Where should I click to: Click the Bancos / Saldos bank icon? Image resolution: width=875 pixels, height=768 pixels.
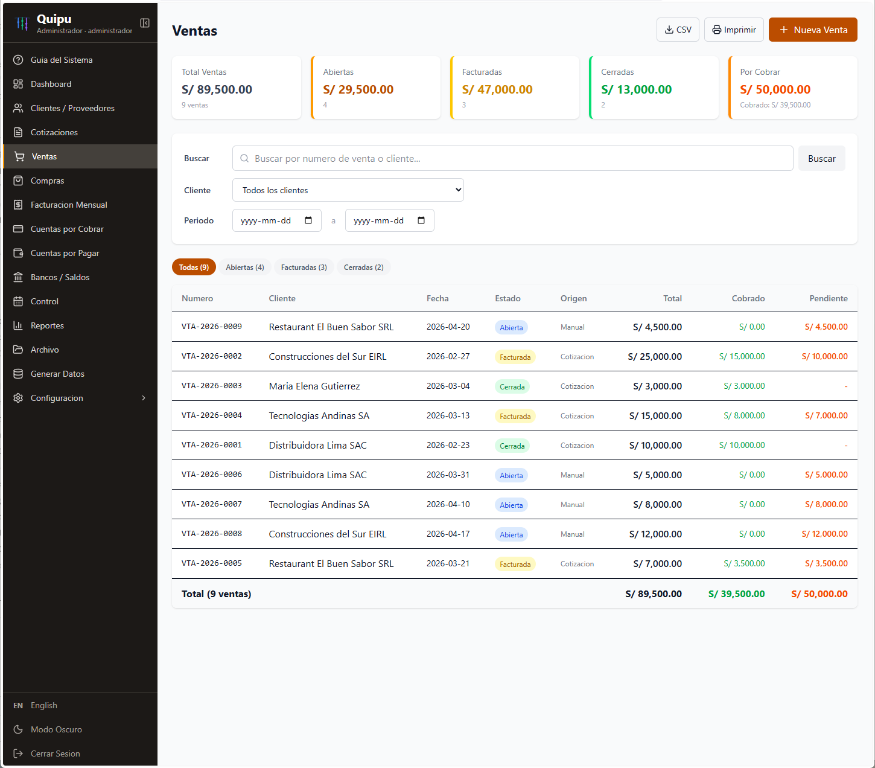click(18, 277)
